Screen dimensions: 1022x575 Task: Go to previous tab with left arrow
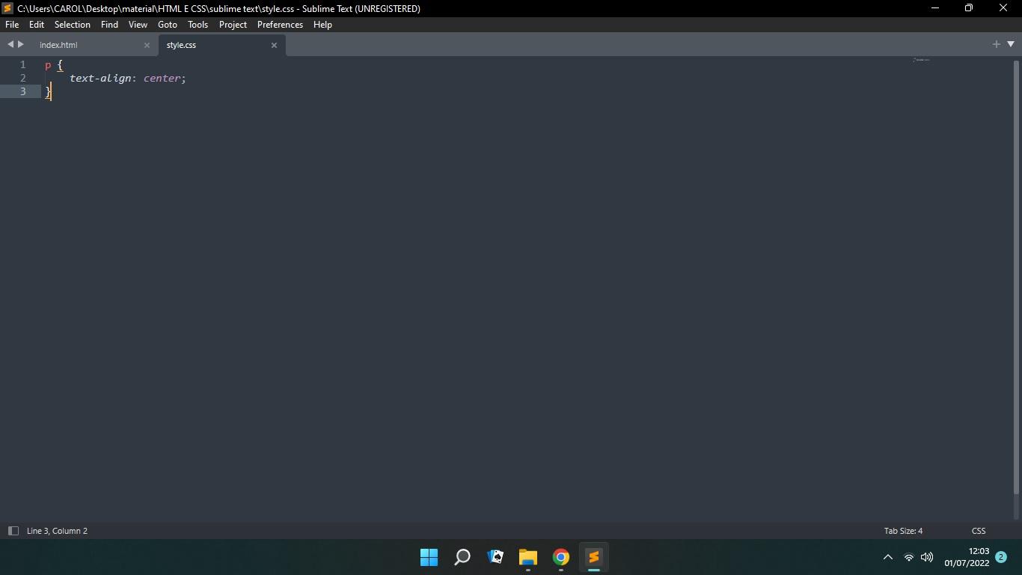coord(10,44)
